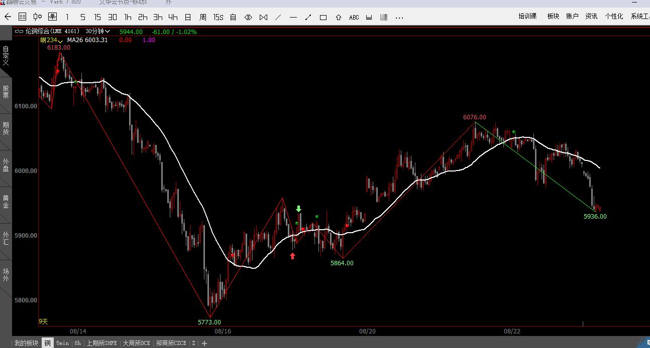Click the back arrow icon

pyautogui.click(x=8, y=17)
